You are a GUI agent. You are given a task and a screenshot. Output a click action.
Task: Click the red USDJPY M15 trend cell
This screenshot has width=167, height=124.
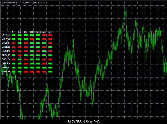[38, 51]
